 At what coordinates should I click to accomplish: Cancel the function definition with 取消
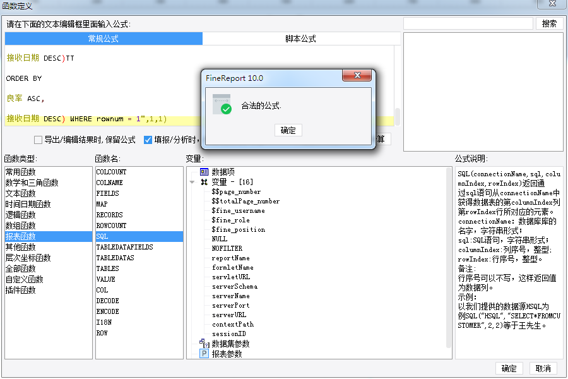543,368
